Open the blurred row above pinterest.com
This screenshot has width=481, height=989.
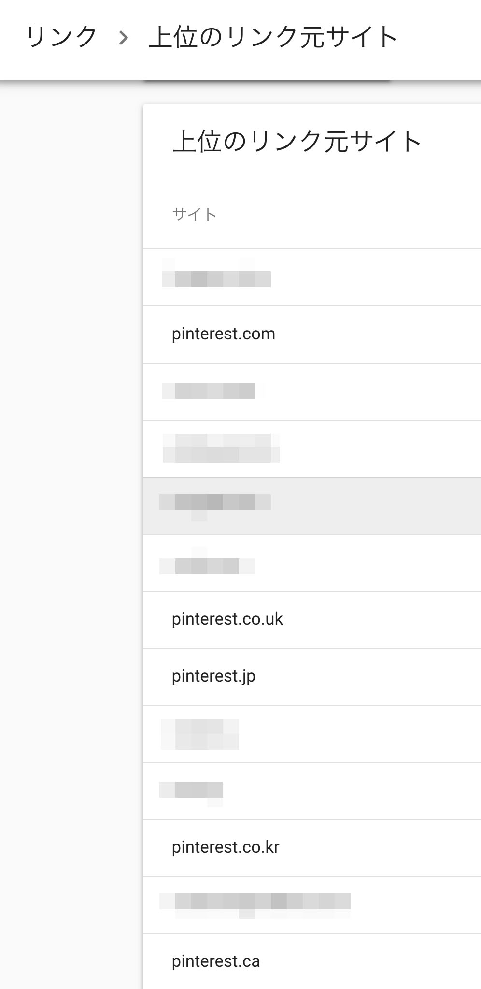[x=216, y=278]
